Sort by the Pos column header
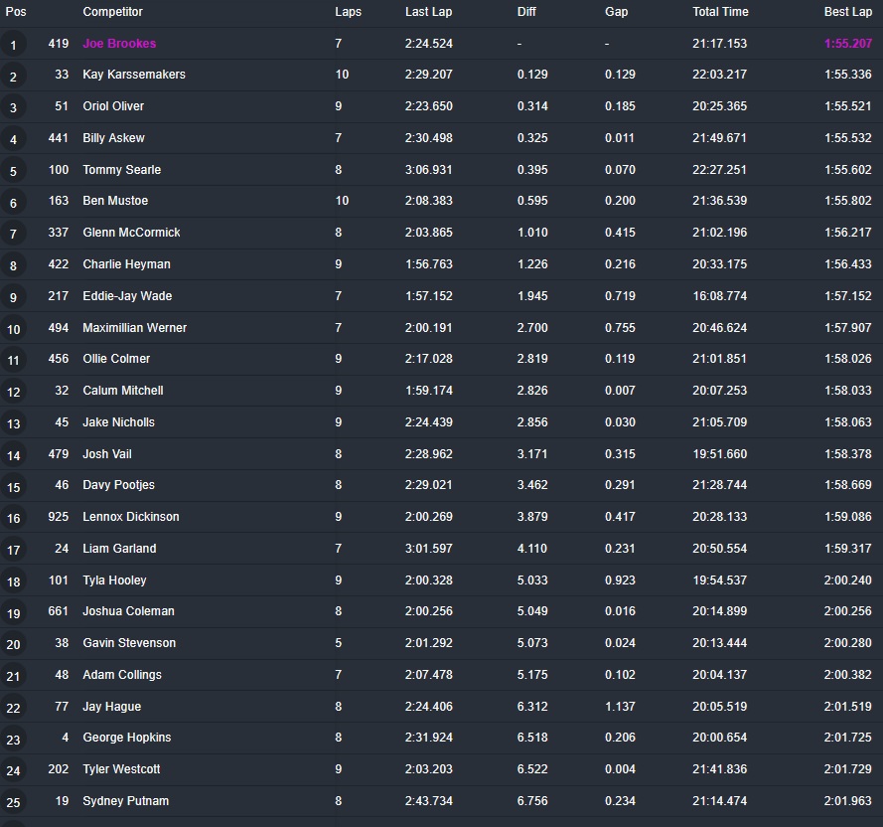 pyautogui.click(x=16, y=12)
